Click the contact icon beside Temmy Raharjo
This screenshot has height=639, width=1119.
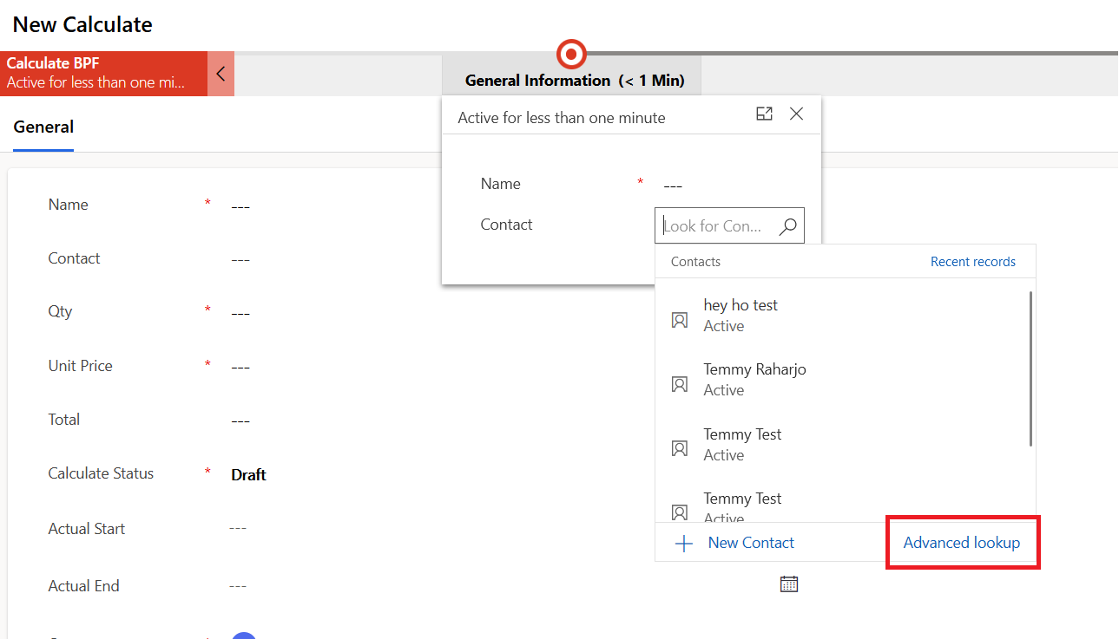(680, 384)
